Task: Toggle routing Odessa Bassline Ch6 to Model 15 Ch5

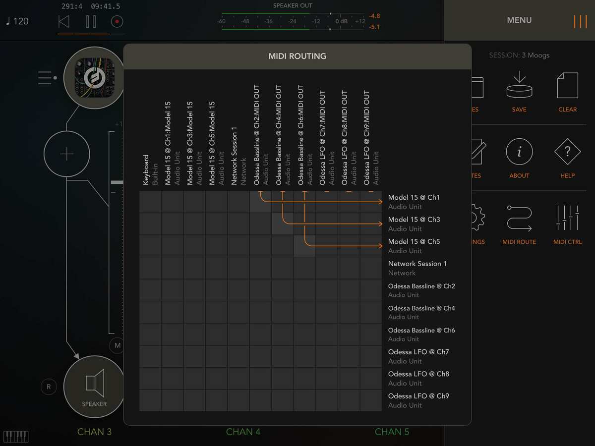Action: pyautogui.click(x=304, y=246)
